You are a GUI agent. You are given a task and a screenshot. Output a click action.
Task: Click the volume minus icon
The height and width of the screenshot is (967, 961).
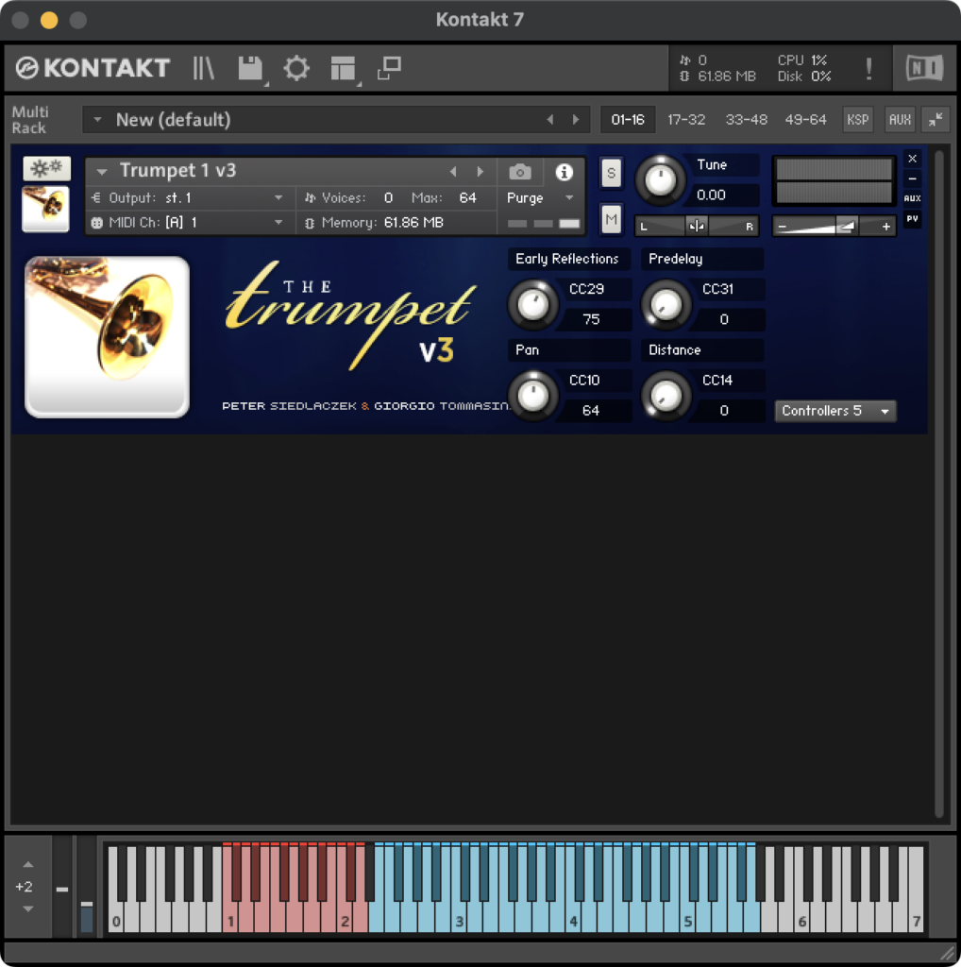[783, 227]
